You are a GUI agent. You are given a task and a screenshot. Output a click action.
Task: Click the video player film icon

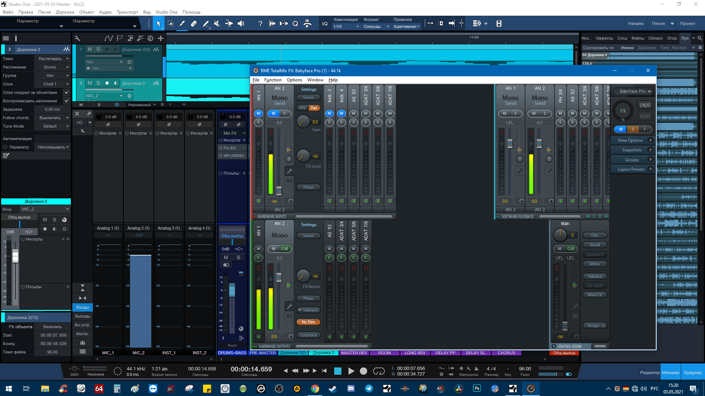coord(499,23)
